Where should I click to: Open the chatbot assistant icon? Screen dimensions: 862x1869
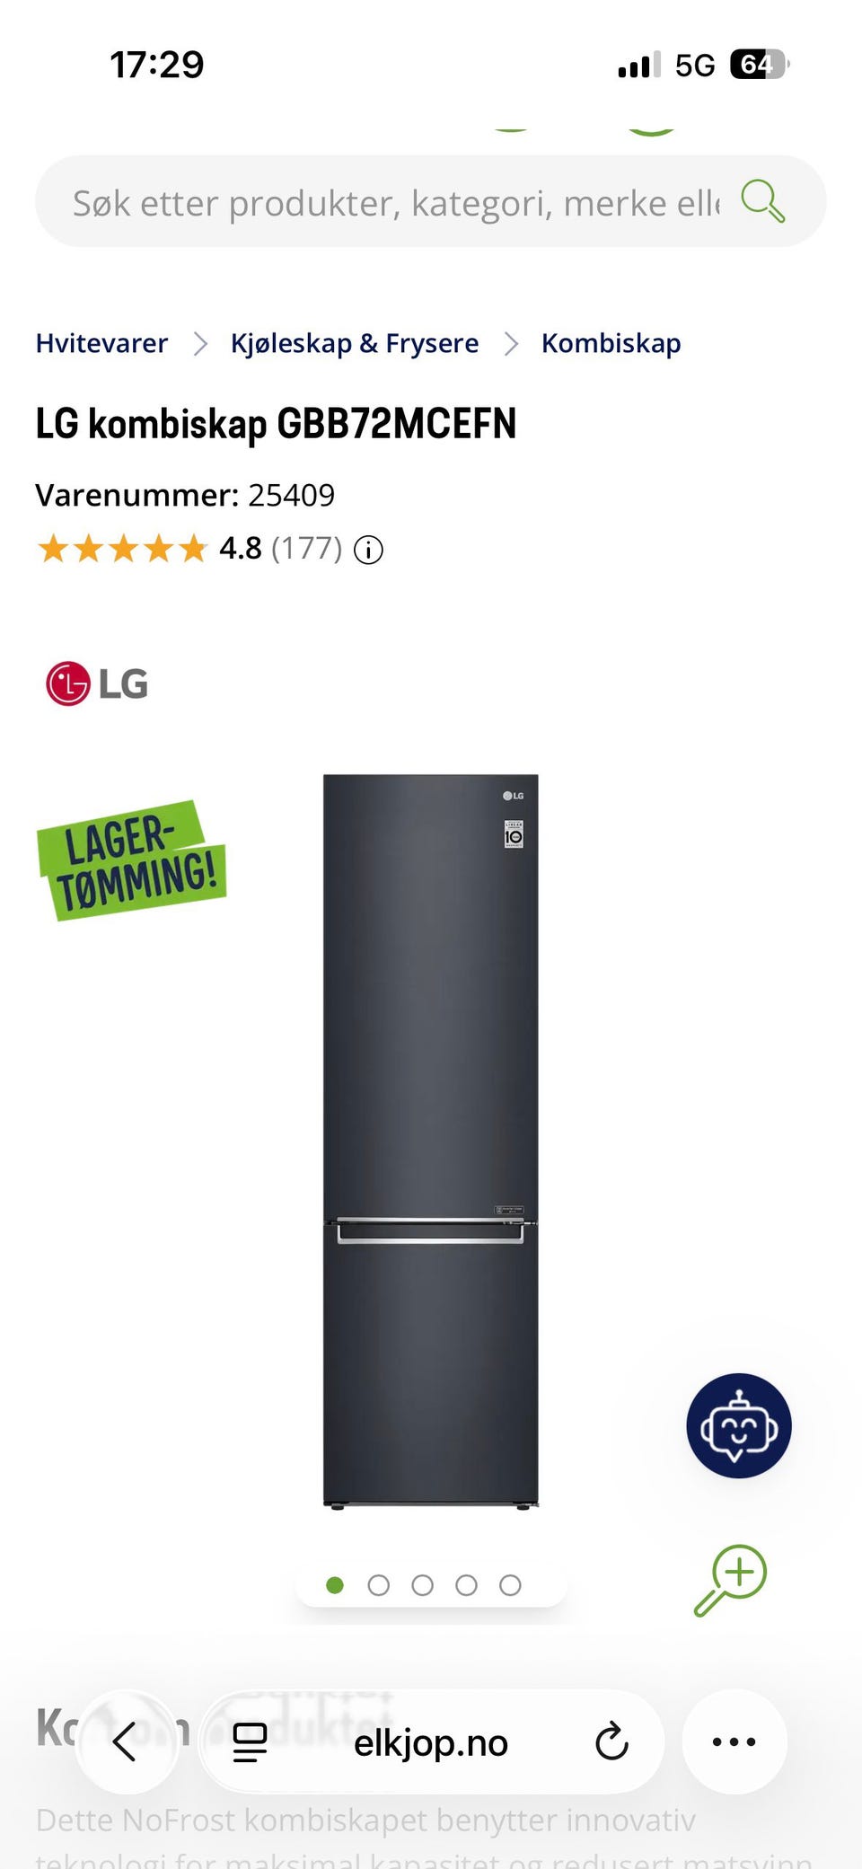739,1425
